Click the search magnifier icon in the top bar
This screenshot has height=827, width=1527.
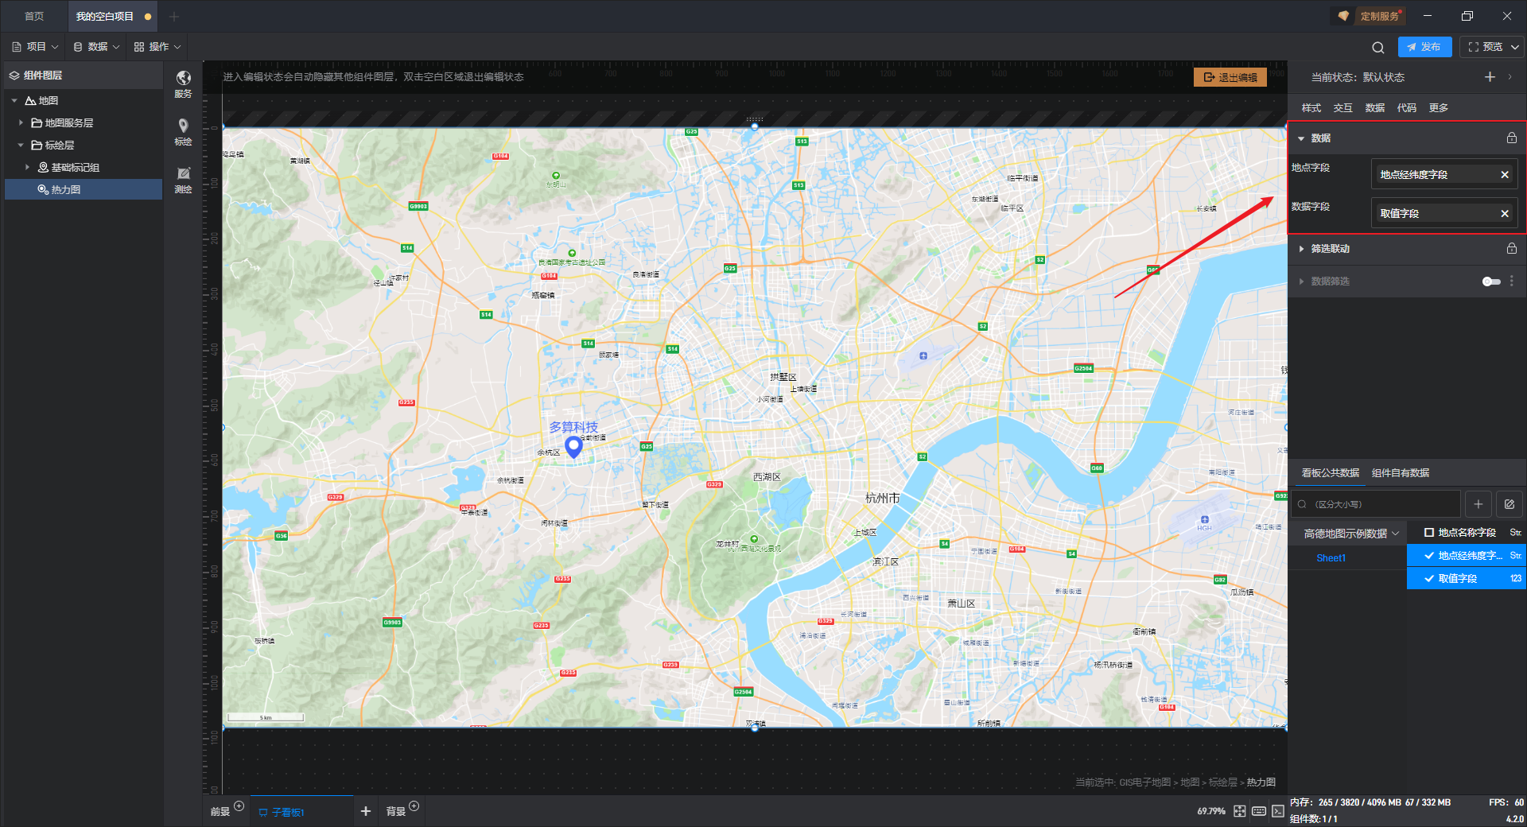click(1378, 47)
